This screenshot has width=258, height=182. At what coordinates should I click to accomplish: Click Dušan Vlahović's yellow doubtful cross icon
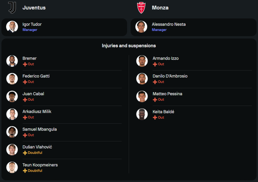(x=25, y=153)
